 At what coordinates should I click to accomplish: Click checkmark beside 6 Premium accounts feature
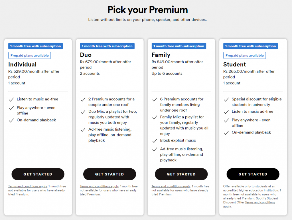tap(155, 100)
